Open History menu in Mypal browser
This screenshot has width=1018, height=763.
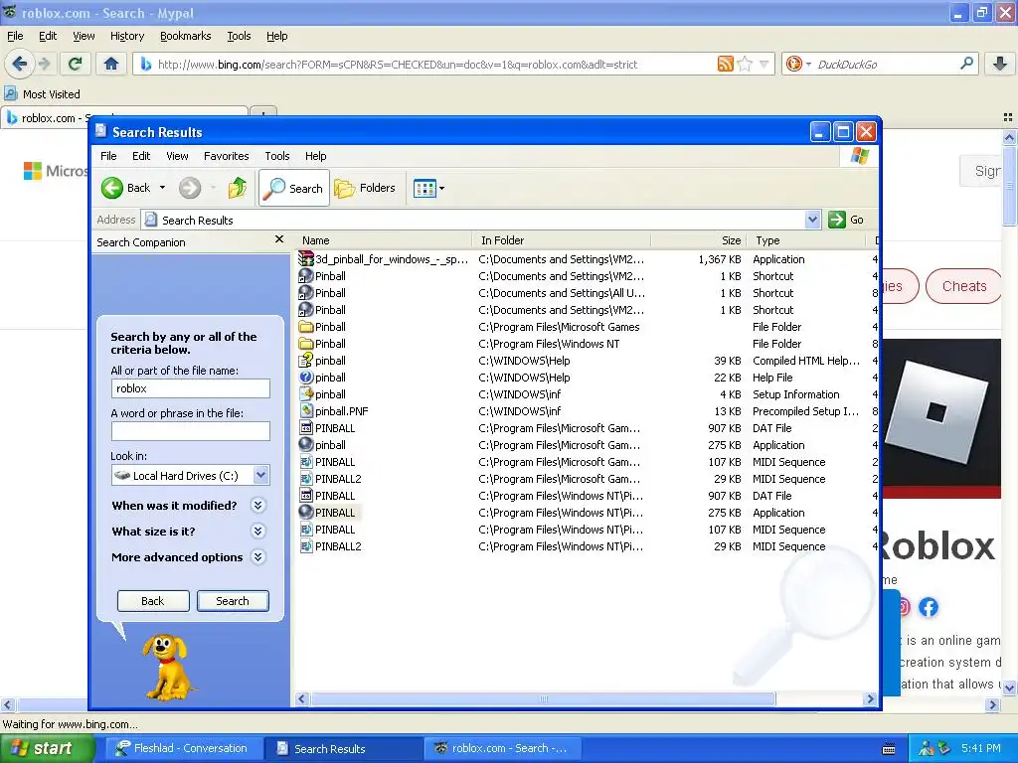coord(126,36)
